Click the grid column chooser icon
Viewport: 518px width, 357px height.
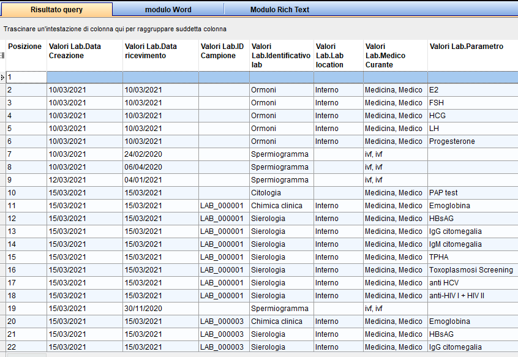(x=2, y=56)
